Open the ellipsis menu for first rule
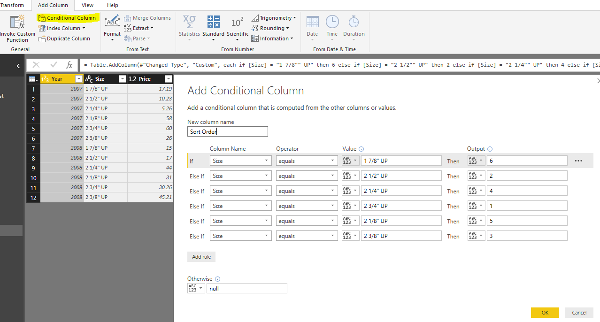Screen dimensions: 600x322 coord(578,161)
